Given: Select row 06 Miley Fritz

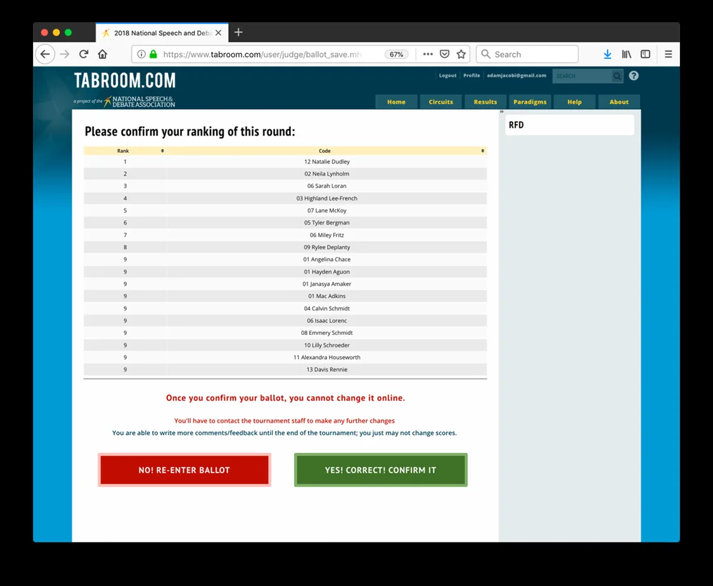Looking at the screenshot, I should [285, 235].
